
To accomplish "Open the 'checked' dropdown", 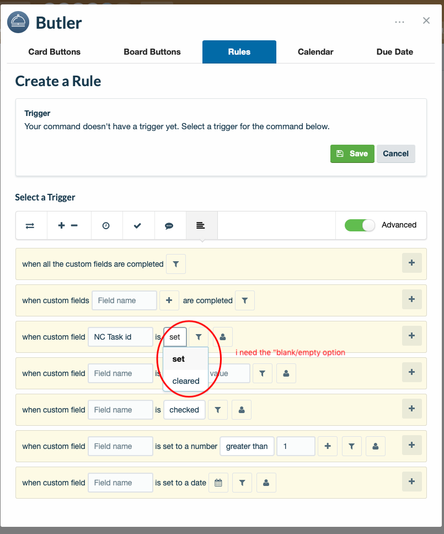I will pyautogui.click(x=184, y=410).
